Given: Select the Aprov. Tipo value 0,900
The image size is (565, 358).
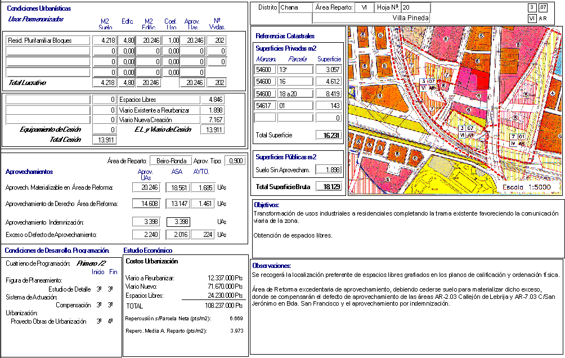Looking at the screenshot, I should coord(235,161).
